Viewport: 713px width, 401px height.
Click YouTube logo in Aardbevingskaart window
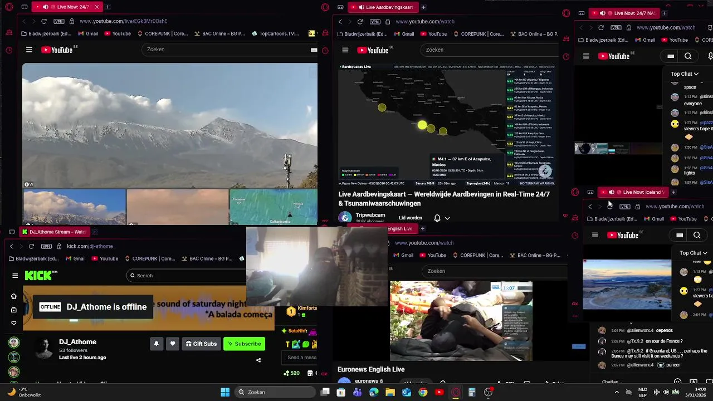pyautogui.click(x=373, y=50)
